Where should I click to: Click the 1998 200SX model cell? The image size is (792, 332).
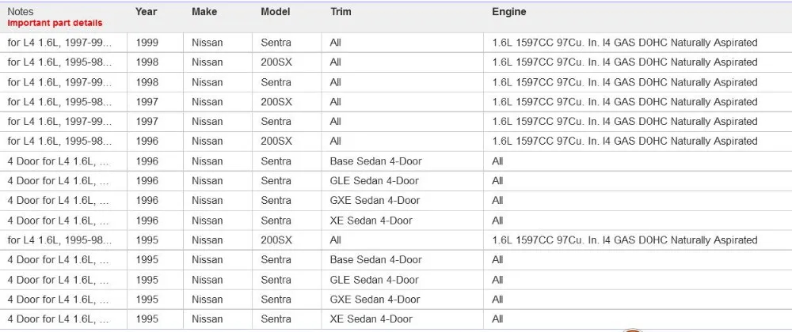point(276,62)
